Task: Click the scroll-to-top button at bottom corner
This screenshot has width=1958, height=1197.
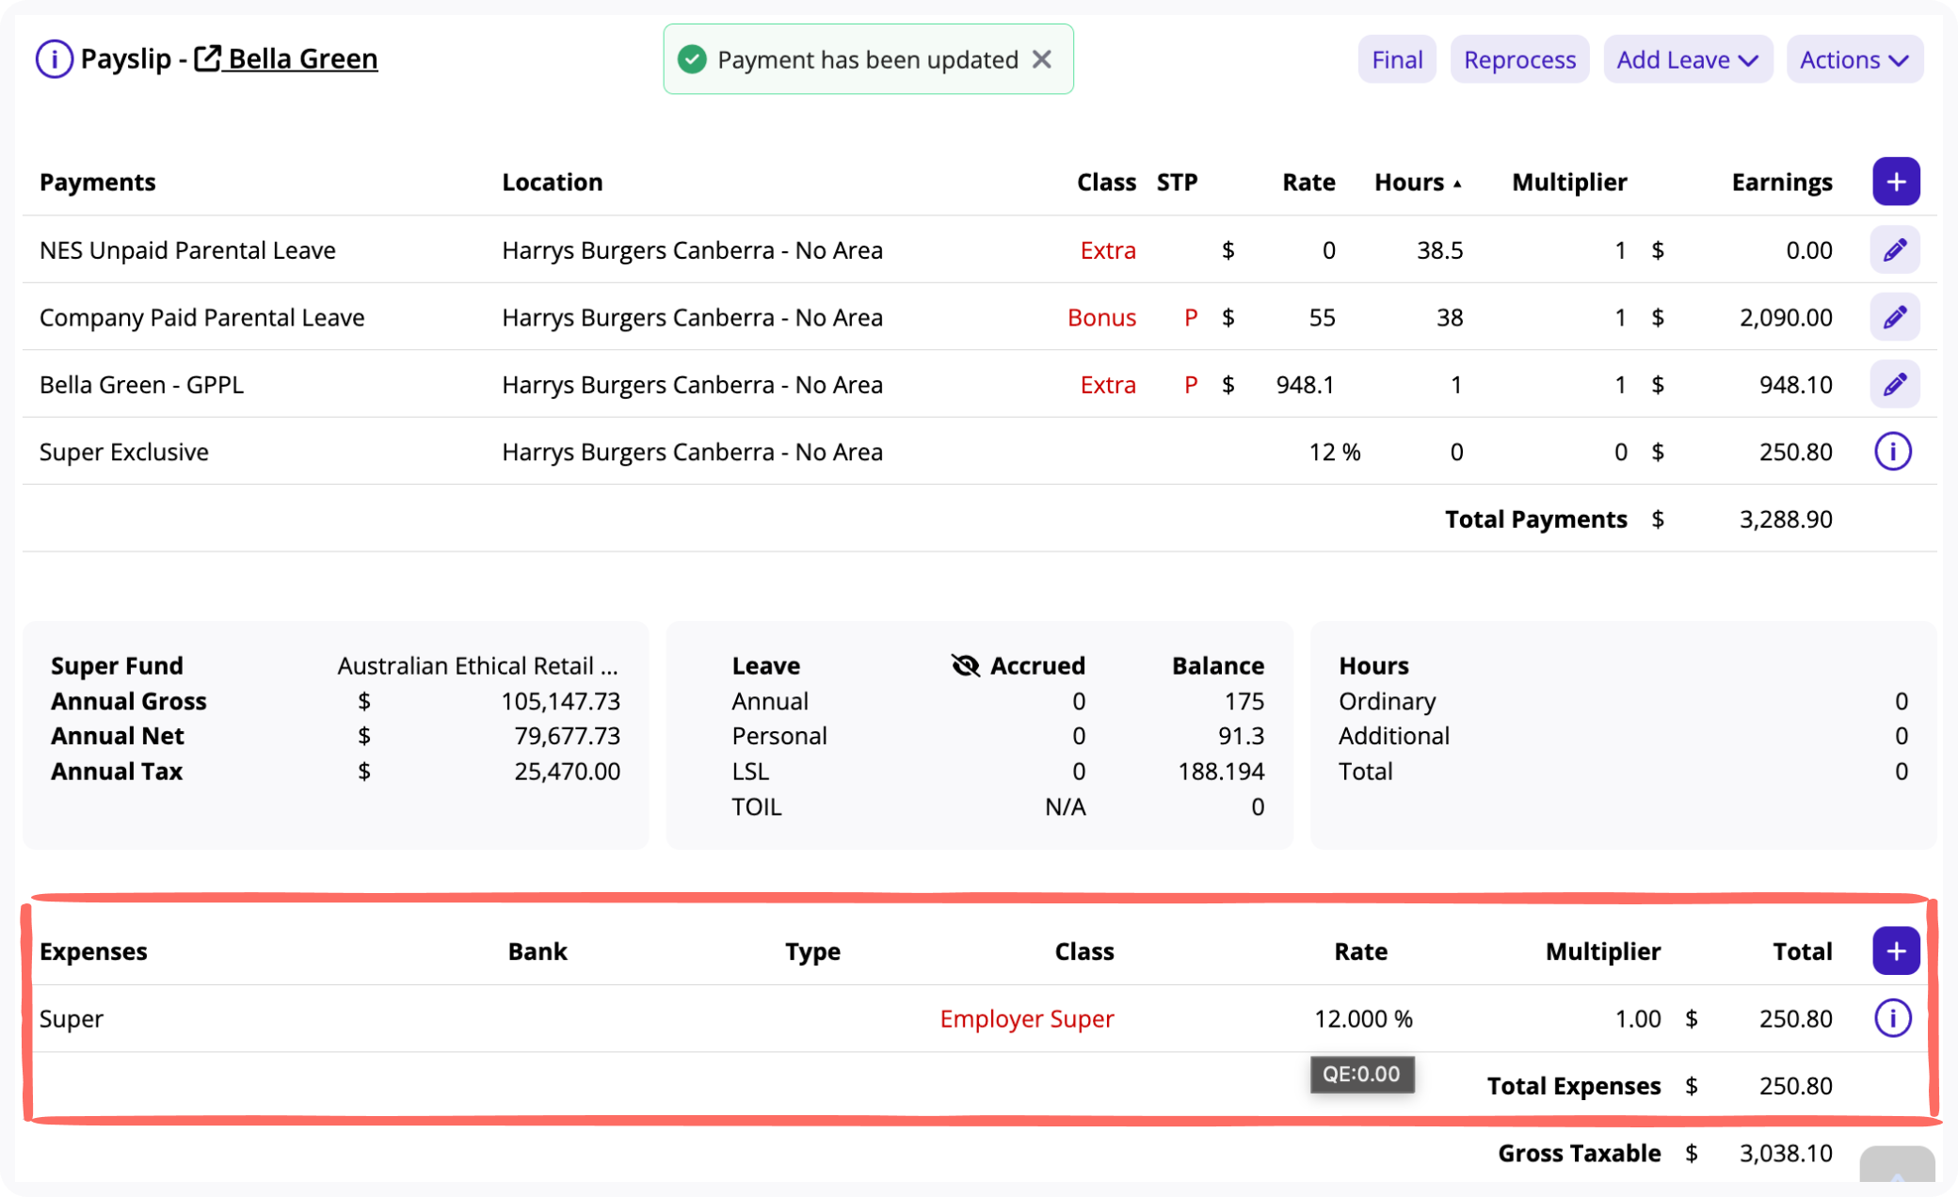Action: click(1897, 1165)
